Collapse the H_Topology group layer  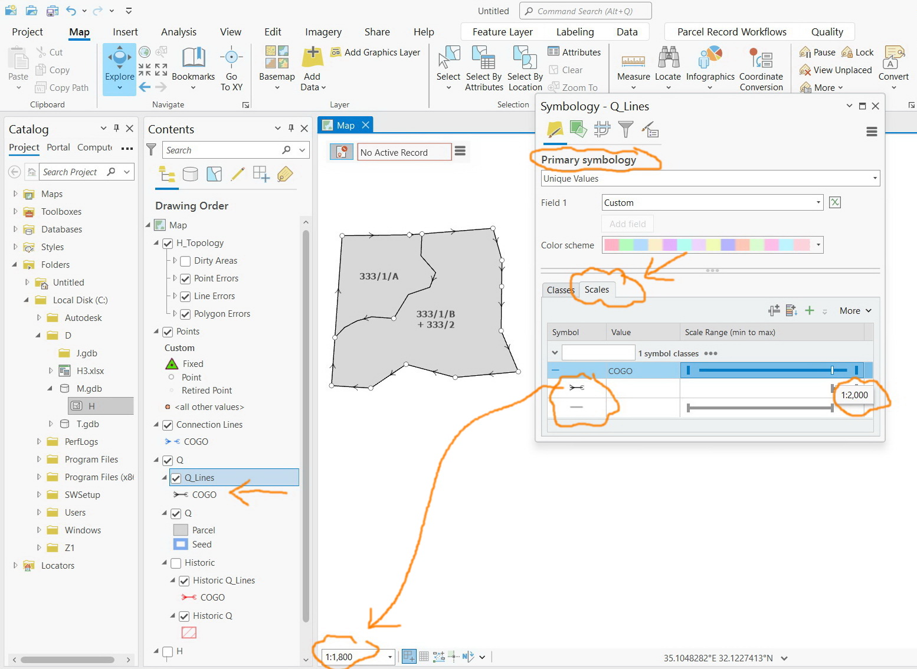coord(156,242)
